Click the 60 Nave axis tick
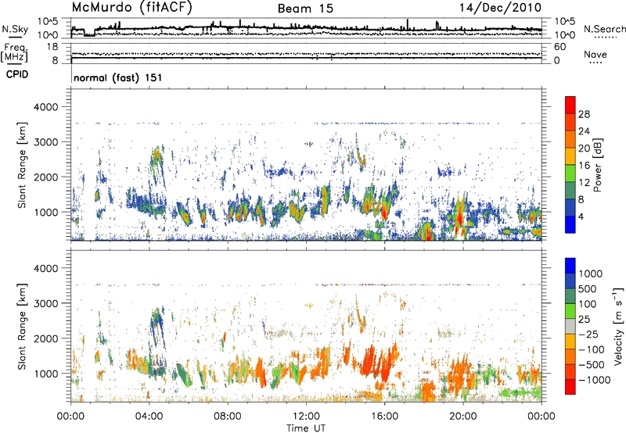This screenshot has width=626, height=433. (559, 47)
